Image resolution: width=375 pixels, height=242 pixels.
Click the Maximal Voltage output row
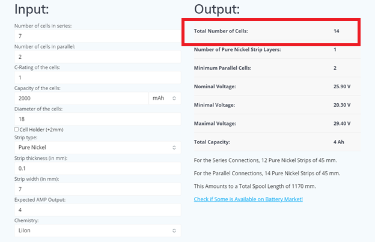tap(270, 124)
